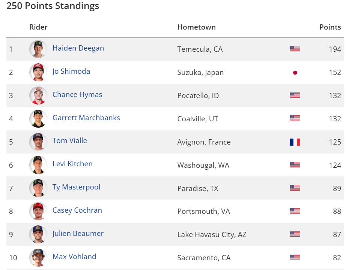Viewport: 349px width, 270px height.
Task: Click Garrett Marchbanks's rider avatar photo
Action: click(x=38, y=119)
